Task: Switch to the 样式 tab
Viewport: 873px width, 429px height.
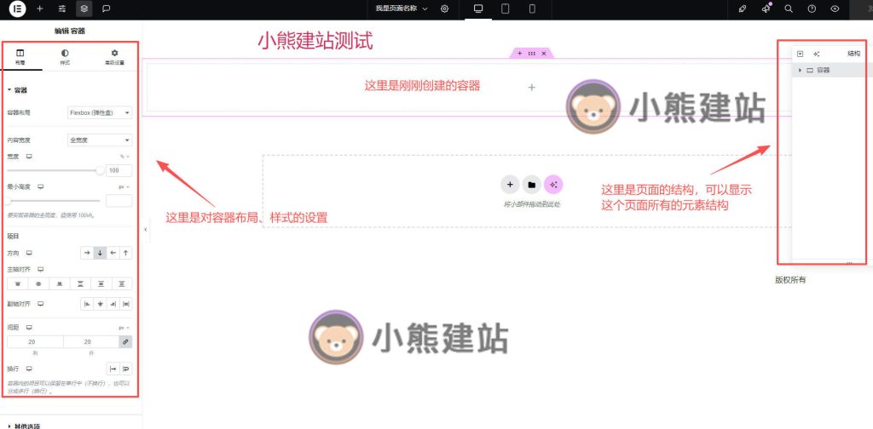Action: [x=65, y=57]
